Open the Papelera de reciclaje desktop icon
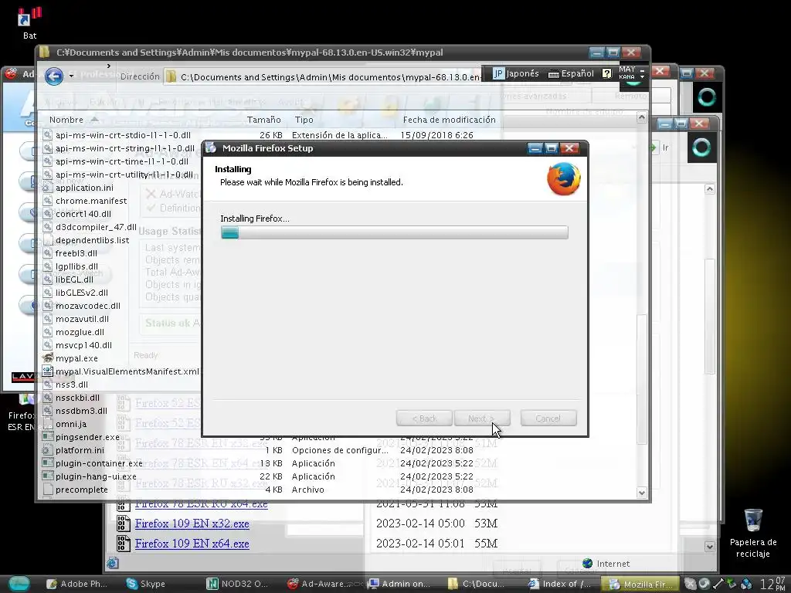This screenshot has height=593, width=791. tap(752, 534)
